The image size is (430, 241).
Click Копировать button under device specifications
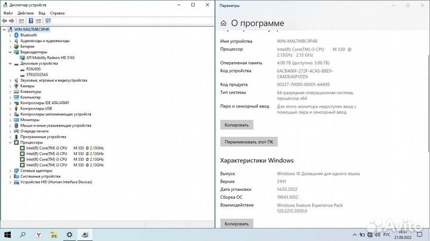point(236,125)
